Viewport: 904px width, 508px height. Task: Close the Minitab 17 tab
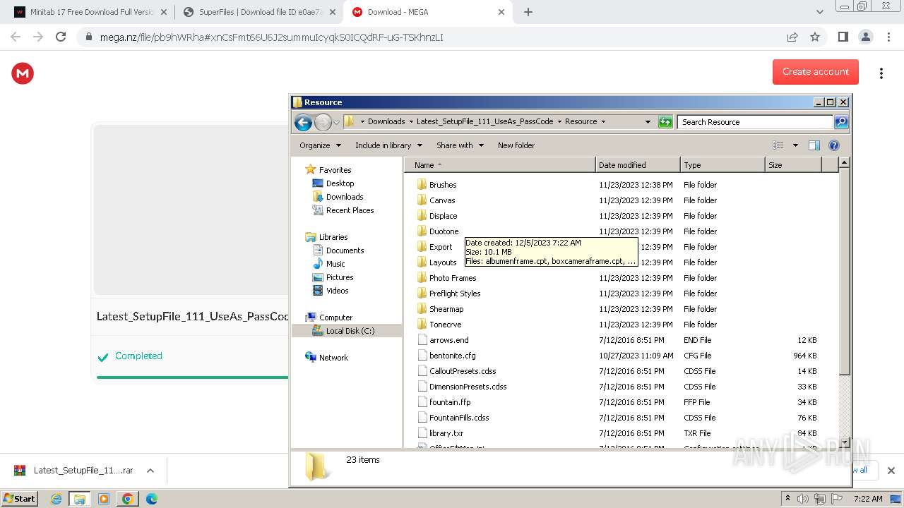click(163, 12)
